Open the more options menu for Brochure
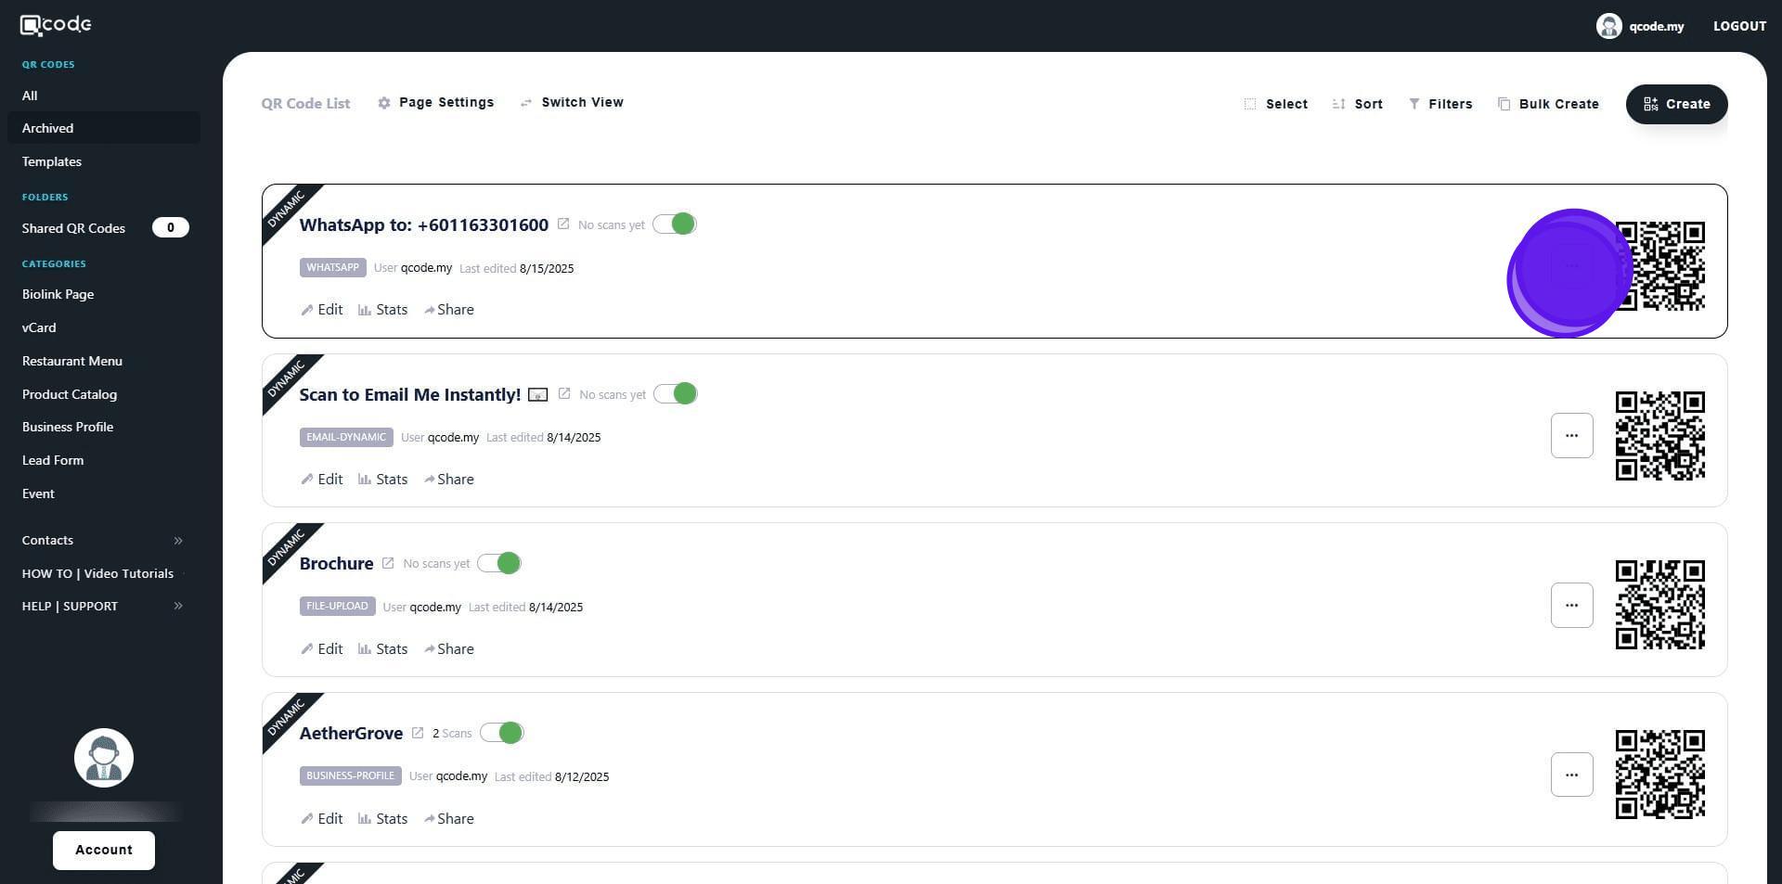The image size is (1782, 884). coord(1571,606)
